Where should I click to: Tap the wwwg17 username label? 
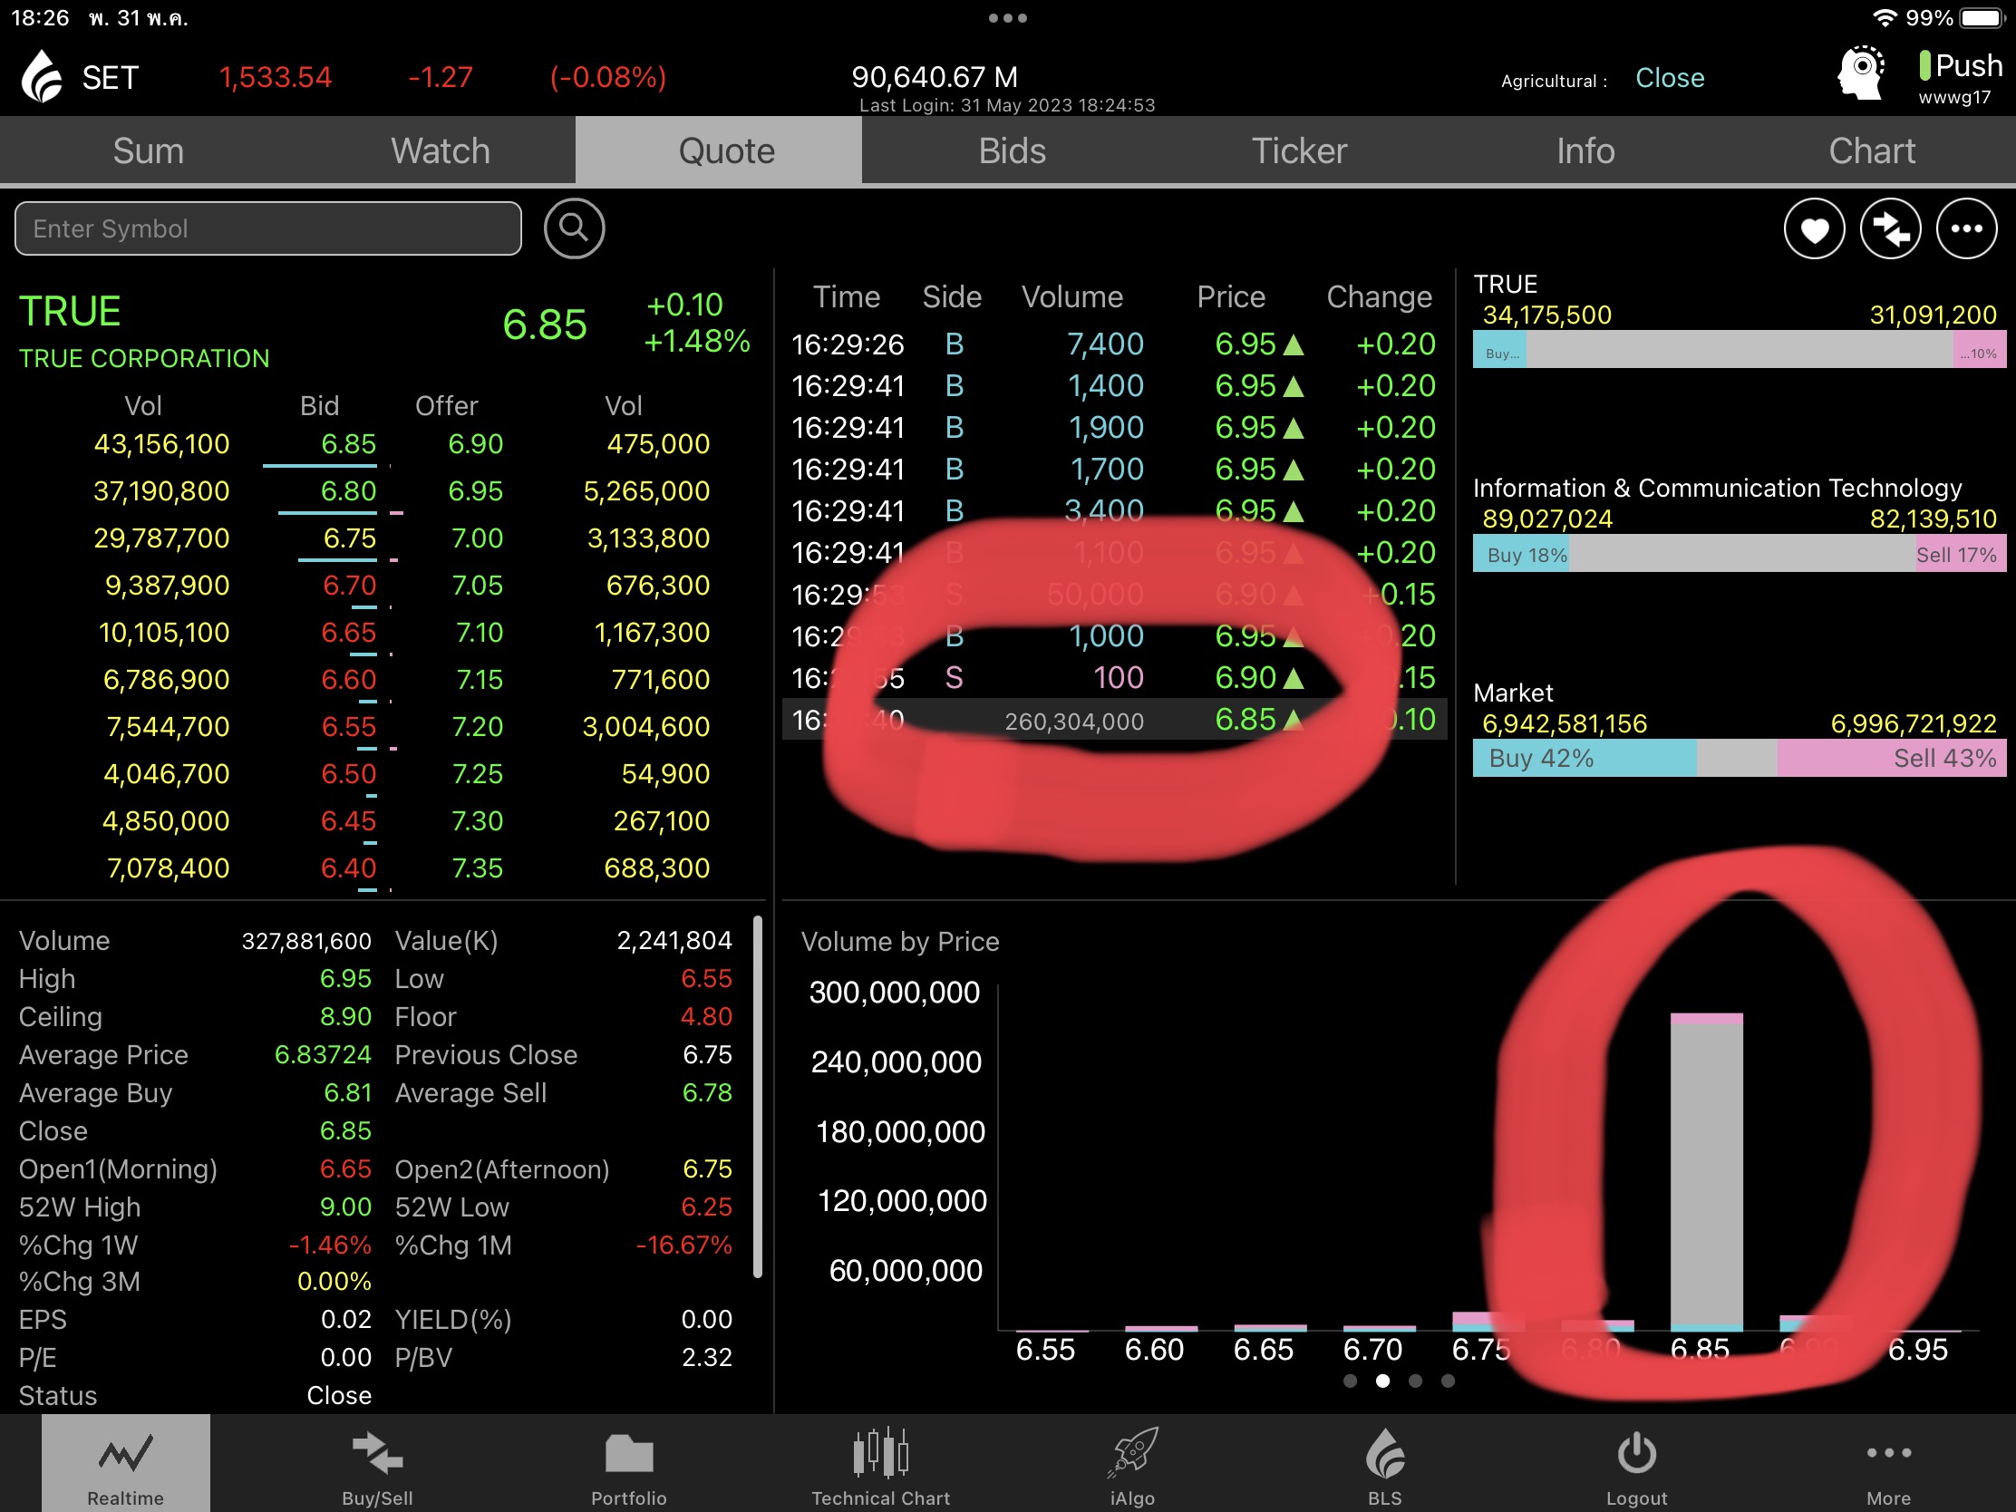[1954, 98]
